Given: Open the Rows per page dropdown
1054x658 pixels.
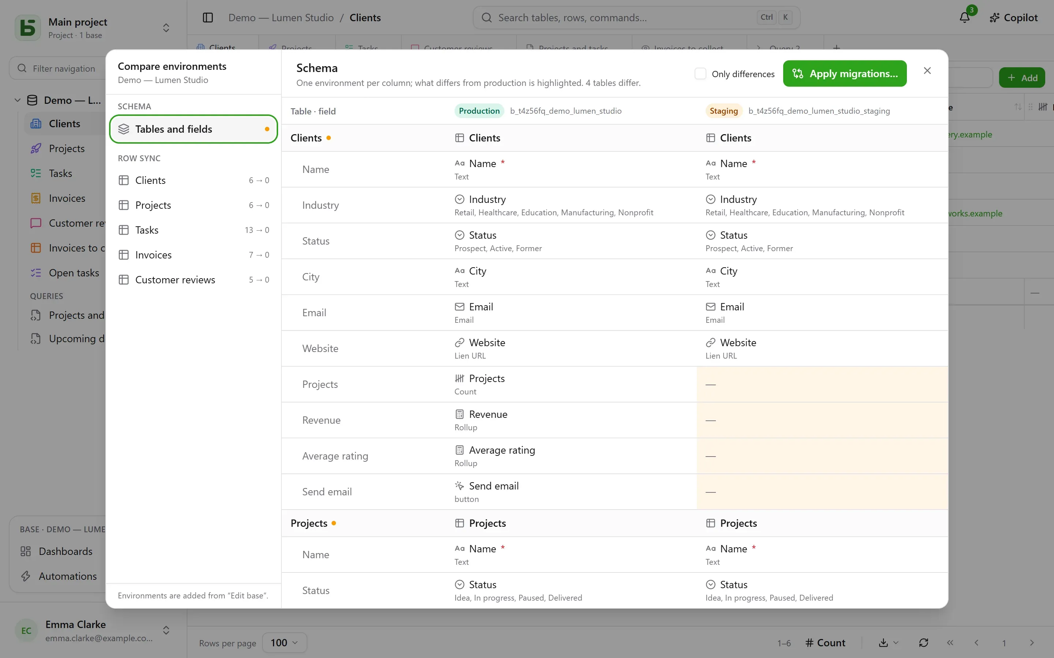Looking at the screenshot, I should [284, 643].
